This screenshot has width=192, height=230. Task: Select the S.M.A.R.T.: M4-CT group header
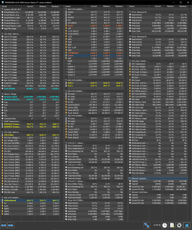[94, 165]
